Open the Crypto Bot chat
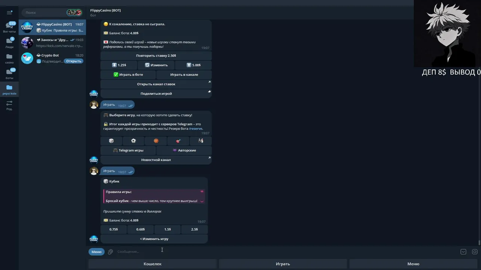This screenshot has width=481, height=270. click(x=52, y=58)
